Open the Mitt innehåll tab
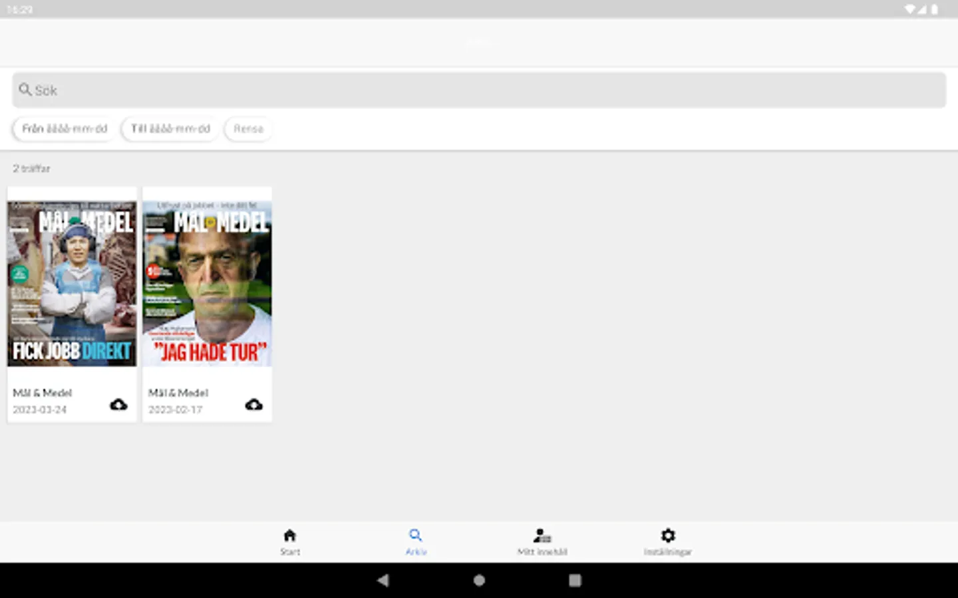Screen dimensions: 958x598 pos(542,542)
